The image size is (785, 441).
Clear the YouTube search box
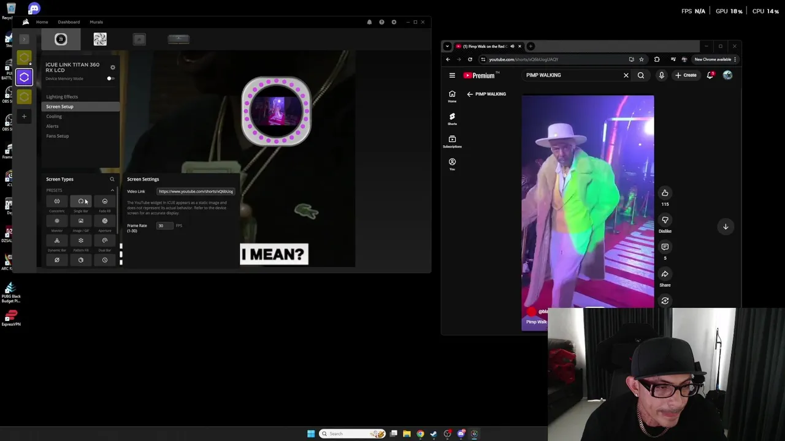pos(626,75)
